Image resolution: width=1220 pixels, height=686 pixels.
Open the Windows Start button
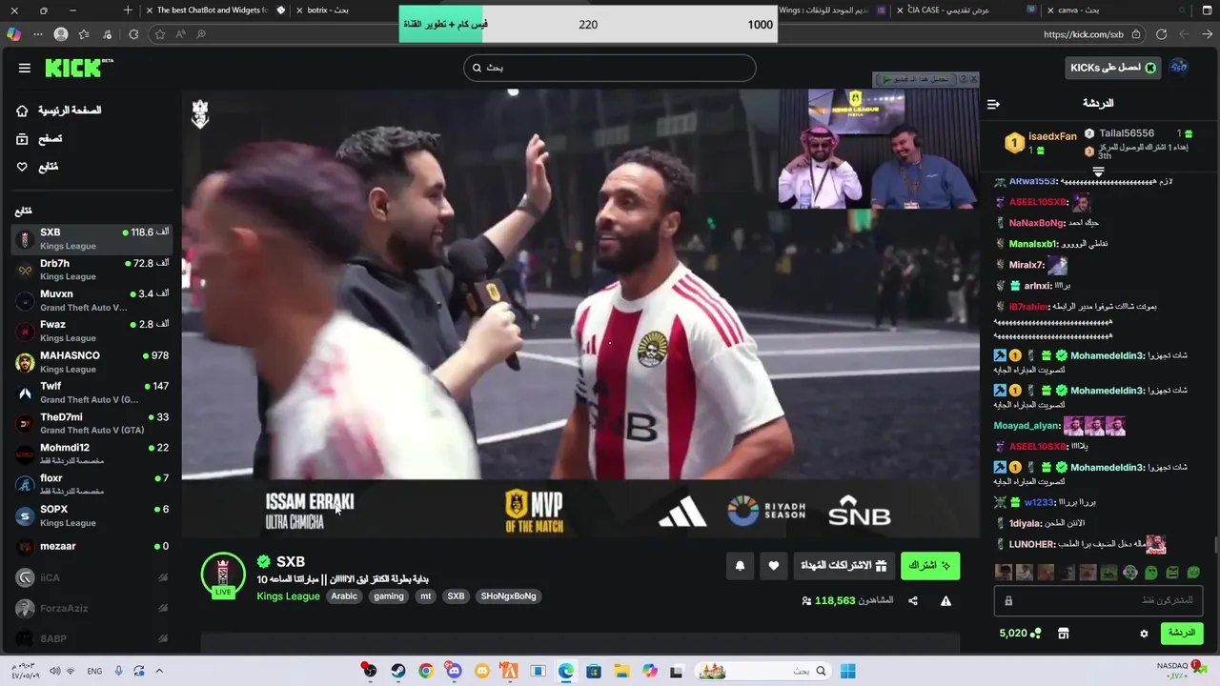coord(847,671)
